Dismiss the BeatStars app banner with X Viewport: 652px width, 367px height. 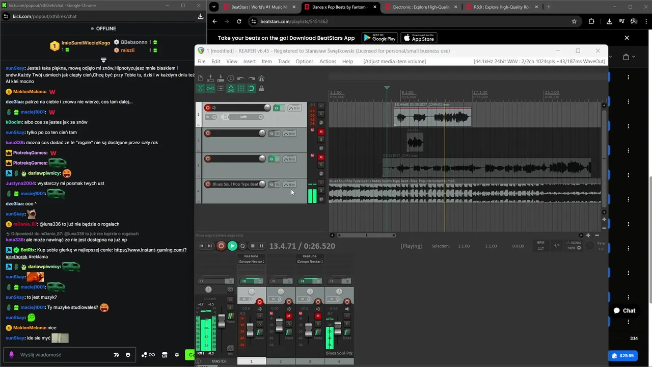coord(627,38)
